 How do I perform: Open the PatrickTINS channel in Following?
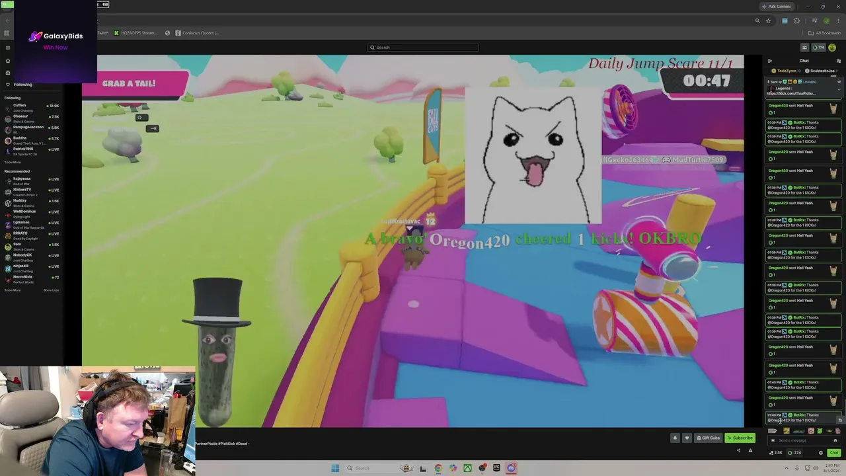(x=32, y=150)
